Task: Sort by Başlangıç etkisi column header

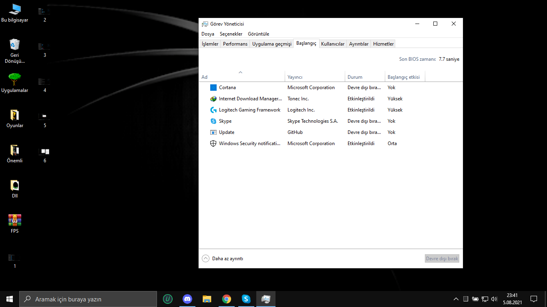Action: 404,77
